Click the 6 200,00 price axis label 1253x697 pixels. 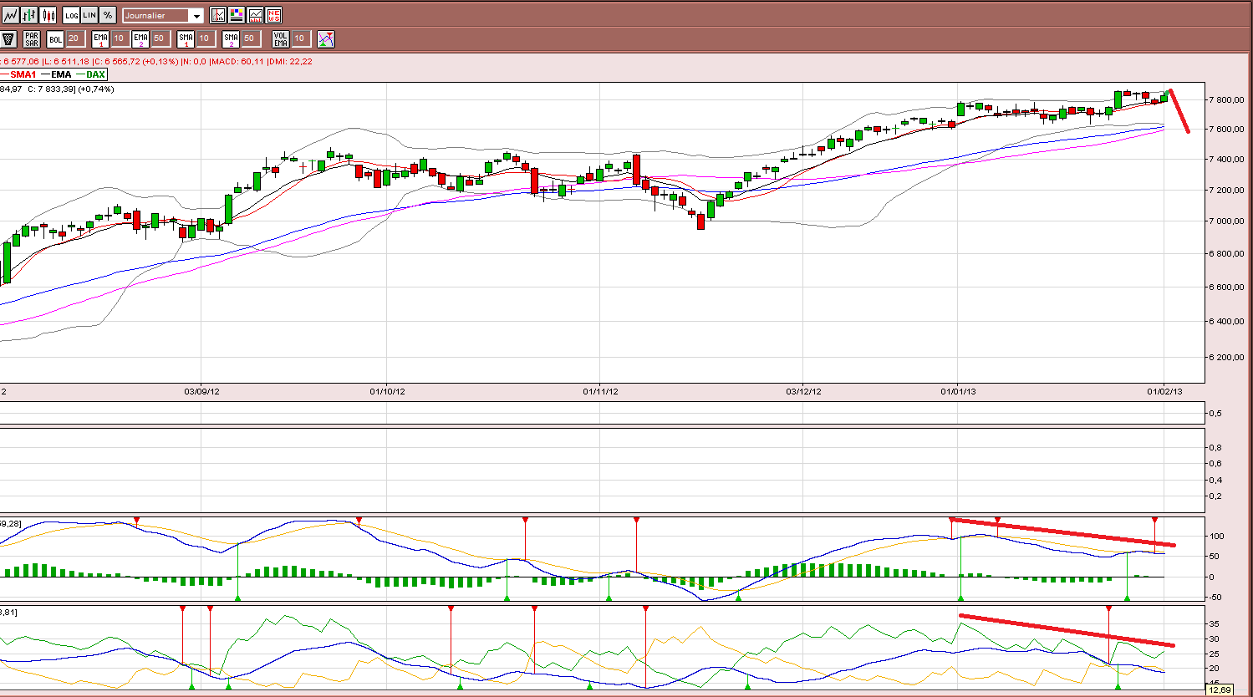tap(1228, 357)
